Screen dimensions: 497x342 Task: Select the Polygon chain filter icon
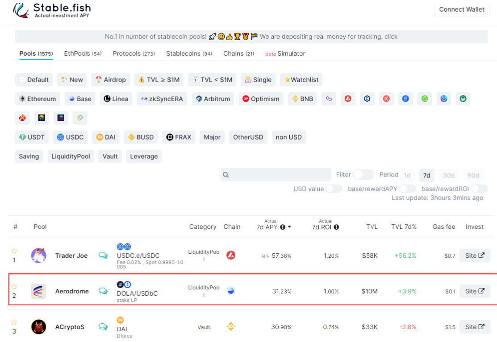(329, 99)
